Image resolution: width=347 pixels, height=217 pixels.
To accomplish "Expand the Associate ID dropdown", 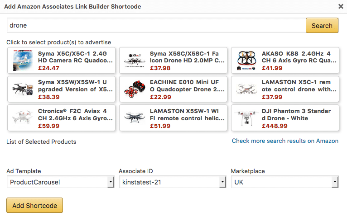I will pos(172,182).
